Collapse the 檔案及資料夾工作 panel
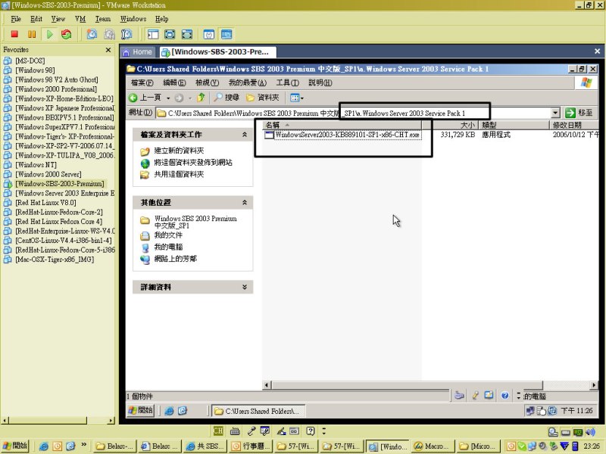Screen dimensions: 606x454 coord(244,135)
